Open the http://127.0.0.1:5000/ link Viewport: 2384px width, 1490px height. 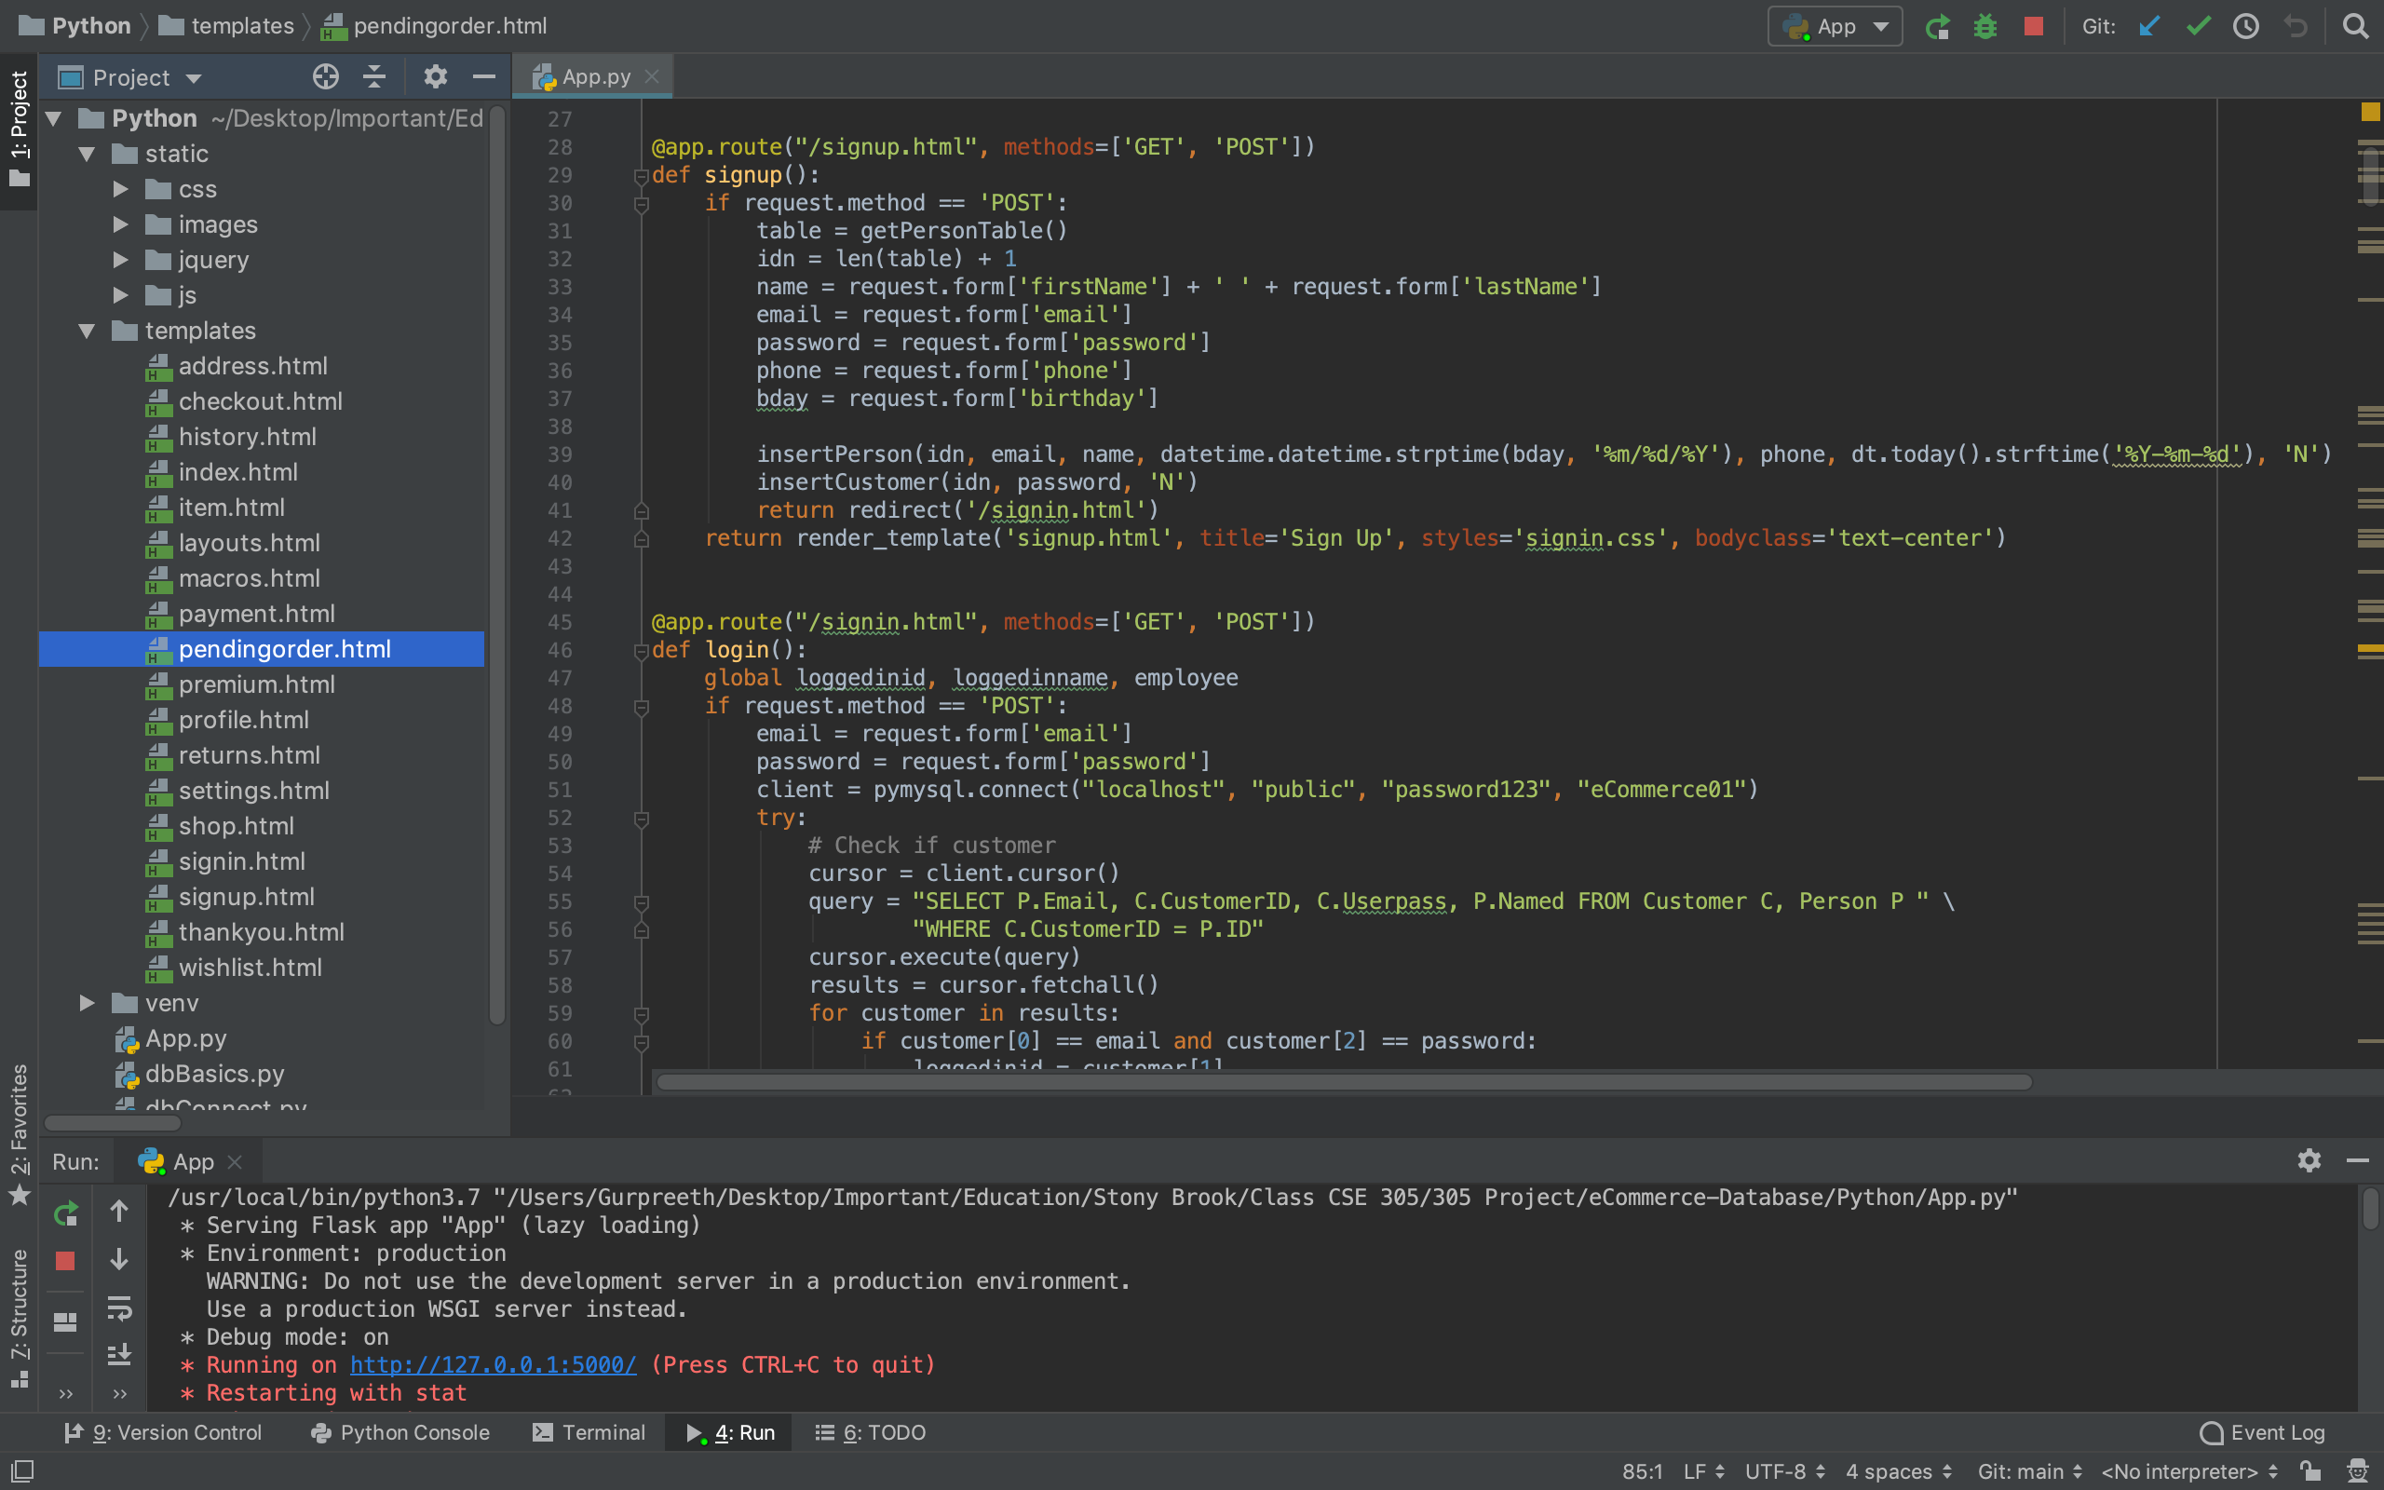(493, 1365)
